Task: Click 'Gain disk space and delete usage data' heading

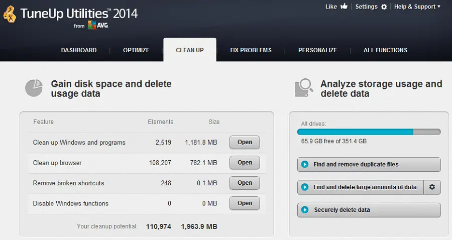Action: 111,89
